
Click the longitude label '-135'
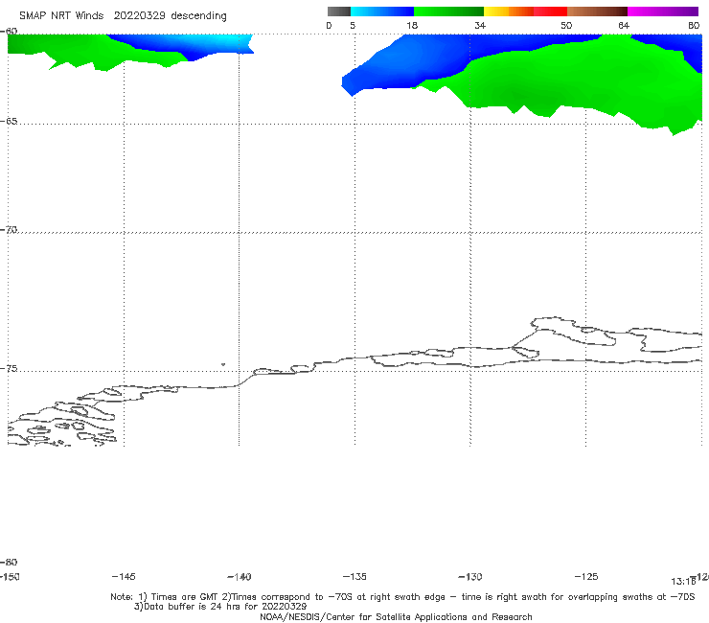click(x=354, y=577)
